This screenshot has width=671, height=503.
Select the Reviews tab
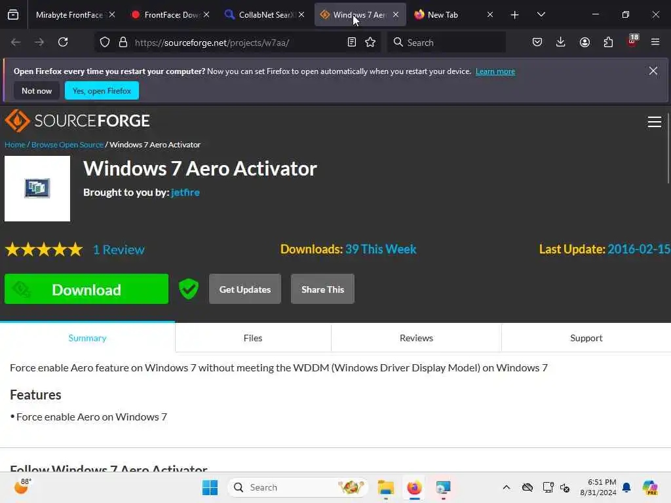point(416,338)
